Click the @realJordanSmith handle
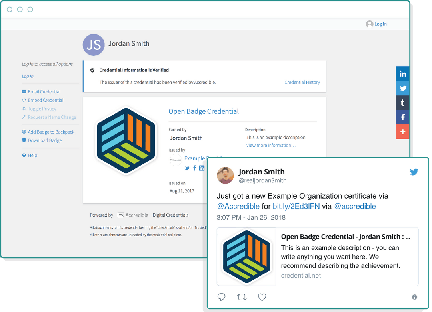 [x=262, y=181]
